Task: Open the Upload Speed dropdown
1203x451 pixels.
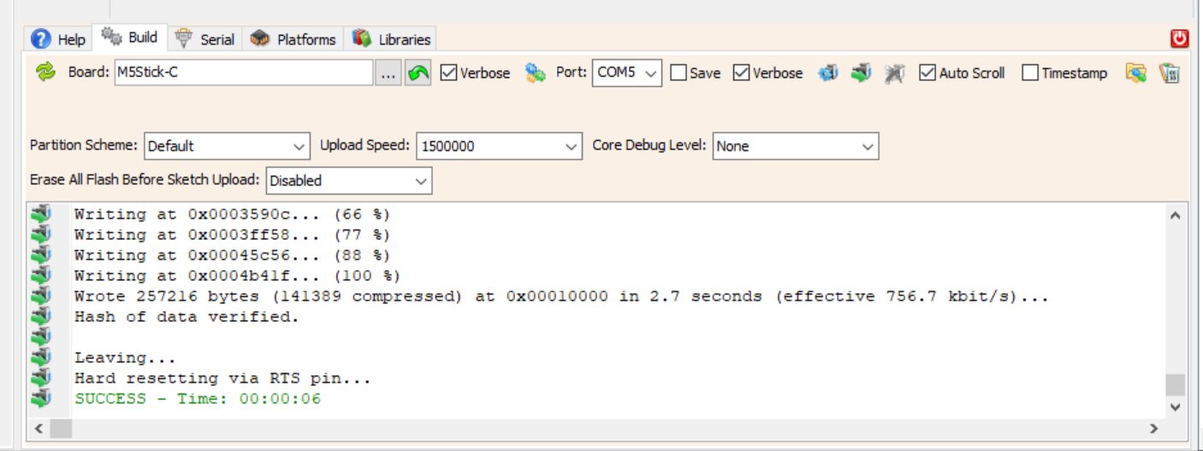Action: [500, 146]
